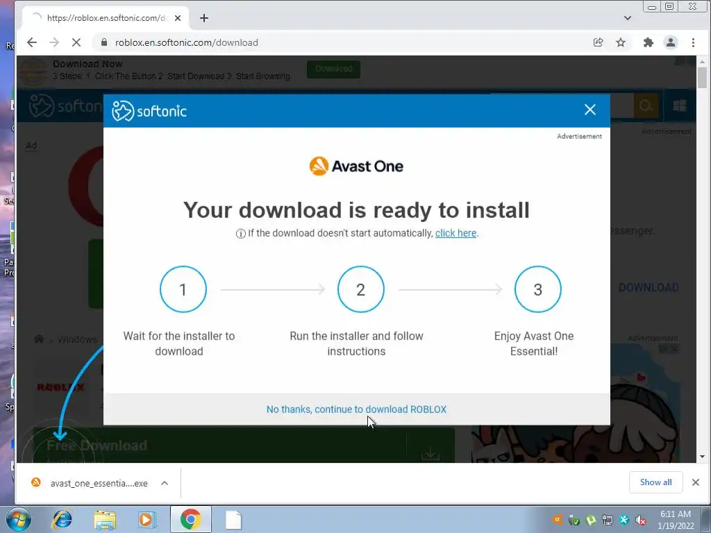Open the Chrome profile avatar
The image size is (711, 533).
(671, 42)
